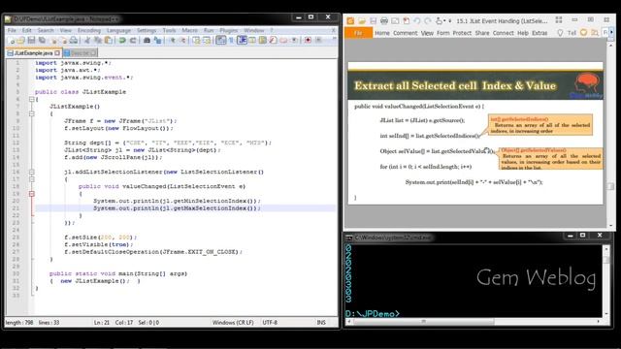Viewport: 621px width, 349px height.
Task: Open Foxit quick access toolbar customize dropdown
Action: coord(450,20)
